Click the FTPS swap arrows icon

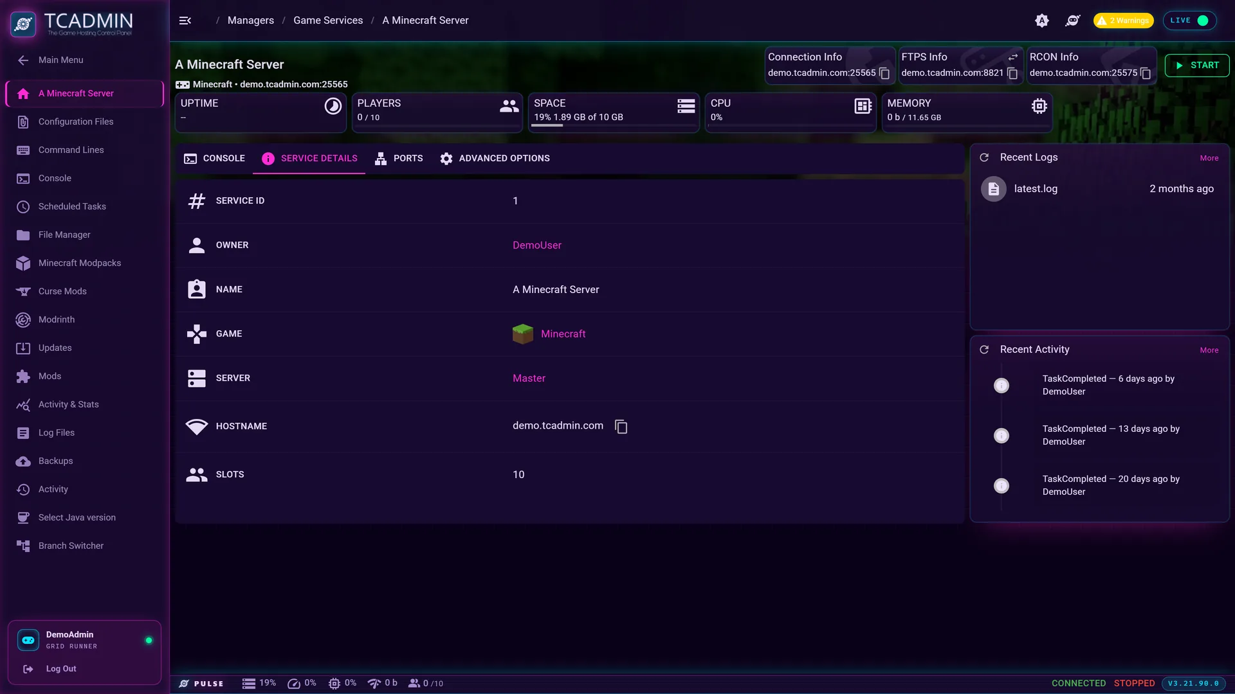(1013, 57)
